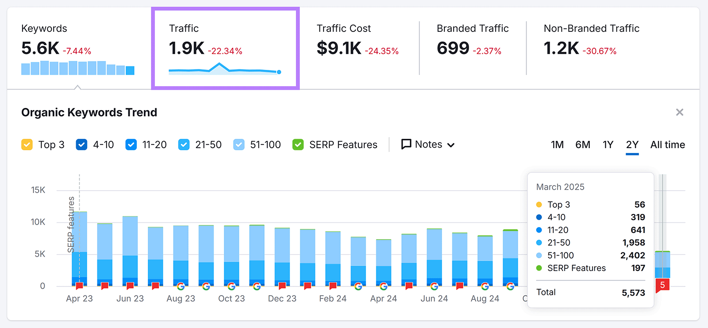Switch the time range to 1Y
The width and height of the screenshot is (708, 328).
[608, 145]
